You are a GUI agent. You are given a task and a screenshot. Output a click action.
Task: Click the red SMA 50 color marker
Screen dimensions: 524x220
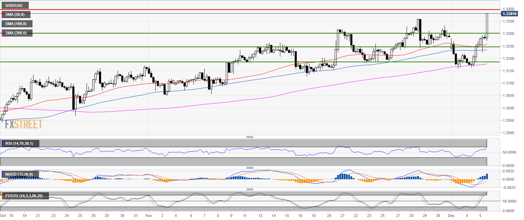coord(2,14)
